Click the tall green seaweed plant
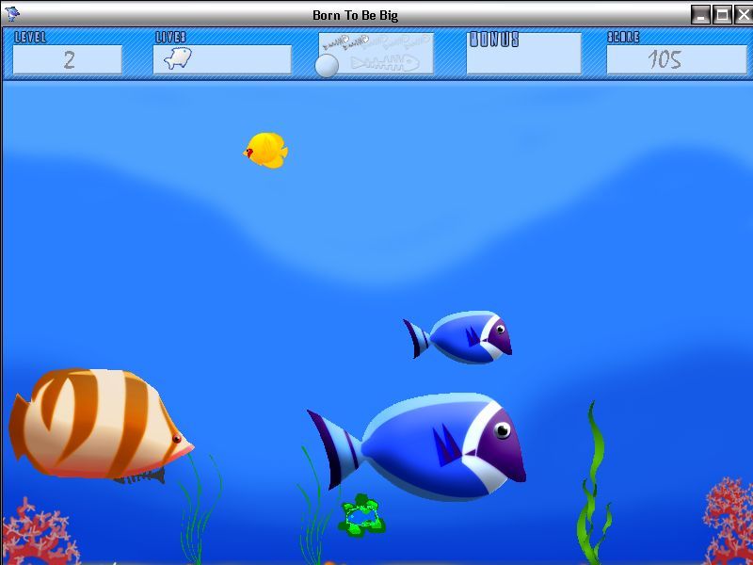 click(x=593, y=483)
